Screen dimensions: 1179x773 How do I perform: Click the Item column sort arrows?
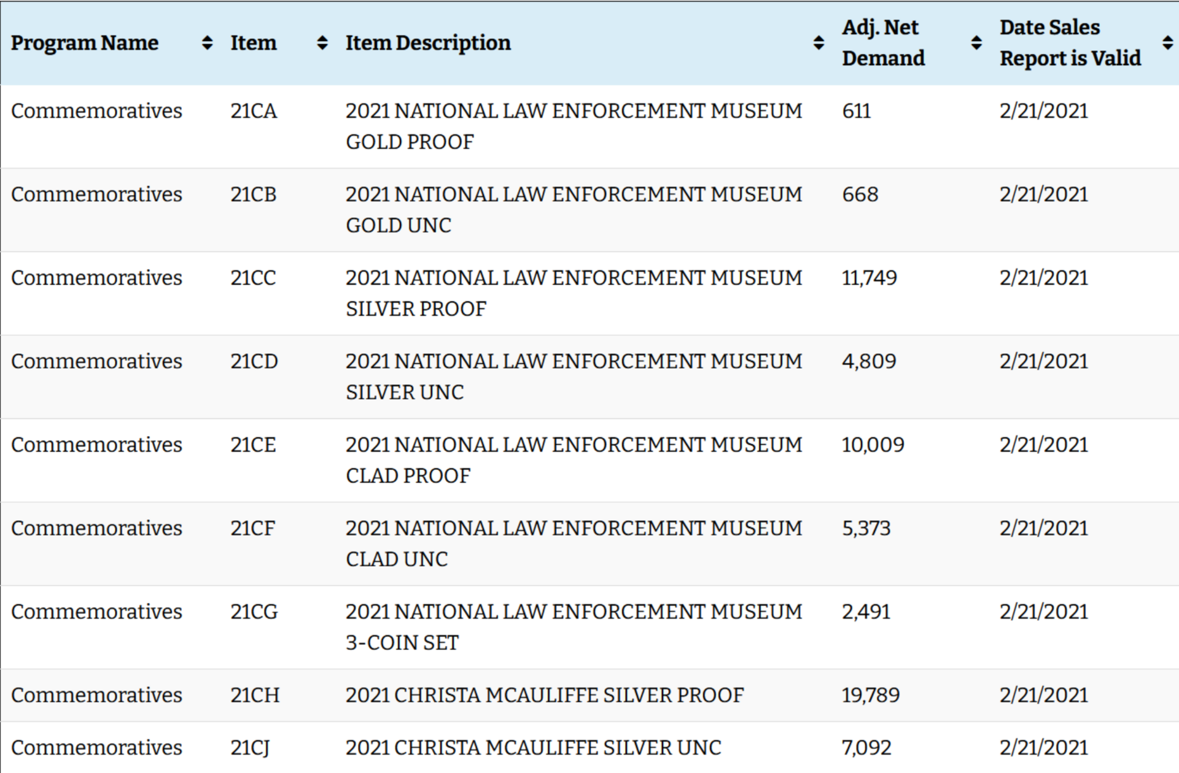click(322, 43)
